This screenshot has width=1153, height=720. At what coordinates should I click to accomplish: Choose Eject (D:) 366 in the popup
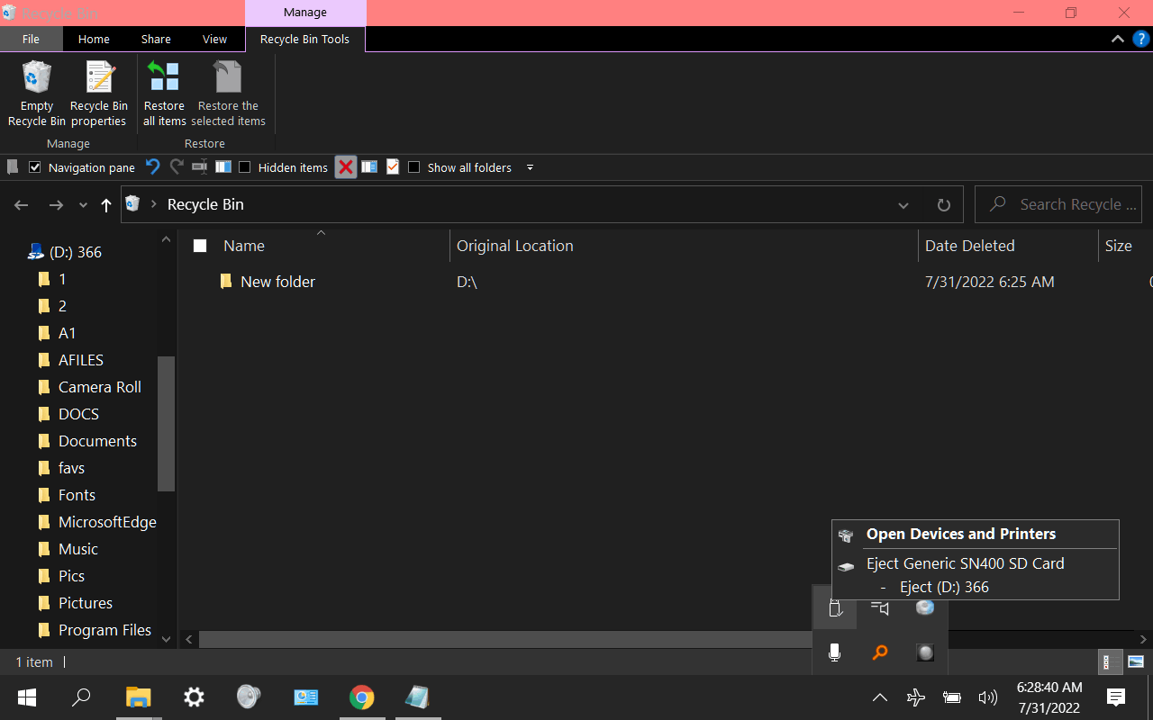click(944, 587)
